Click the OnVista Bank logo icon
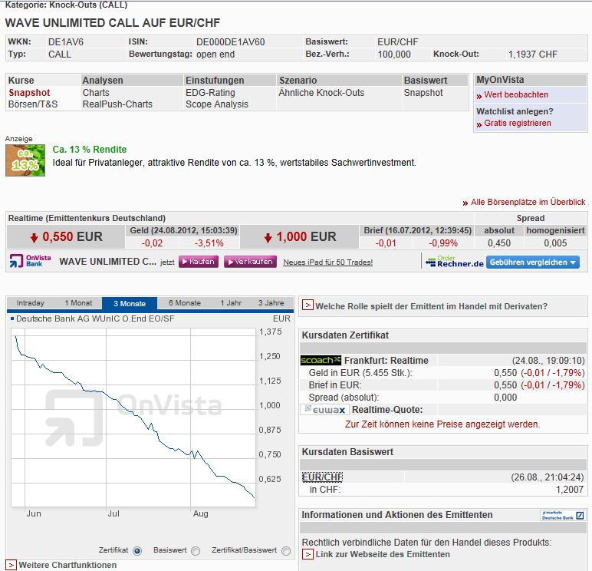592x571 pixels. (x=30, y=261)
